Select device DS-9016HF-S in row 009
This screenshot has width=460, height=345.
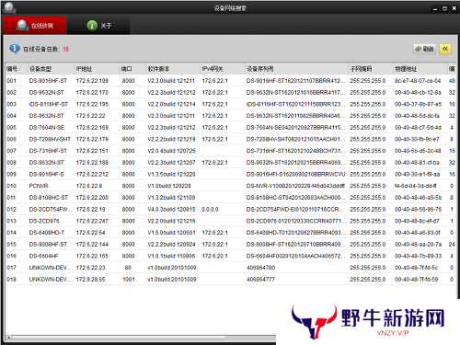click(46, 174)
